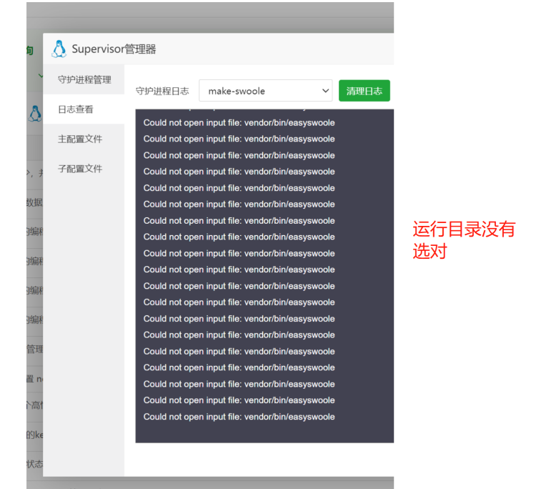Click the dropdown arrow beside make-swoole
This screenshot has height=489, width=536.
325,91
